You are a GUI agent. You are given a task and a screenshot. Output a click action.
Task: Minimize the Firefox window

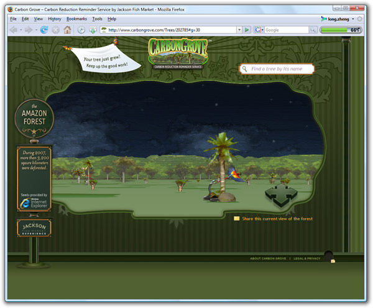[x=337, y=8]
